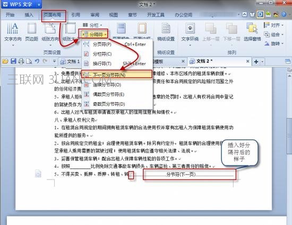Click the WPS 文字 application button
The width and height of the screenshot is (292, 225).
click(x=21, y=4)
